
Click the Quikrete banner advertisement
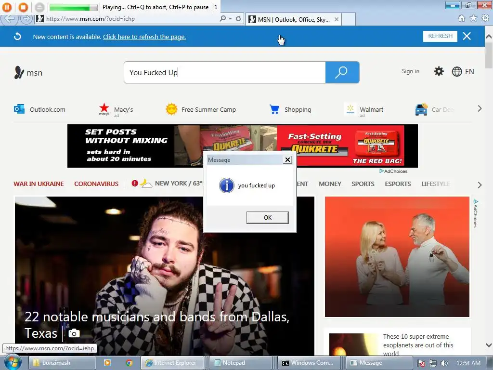[243, 146]
